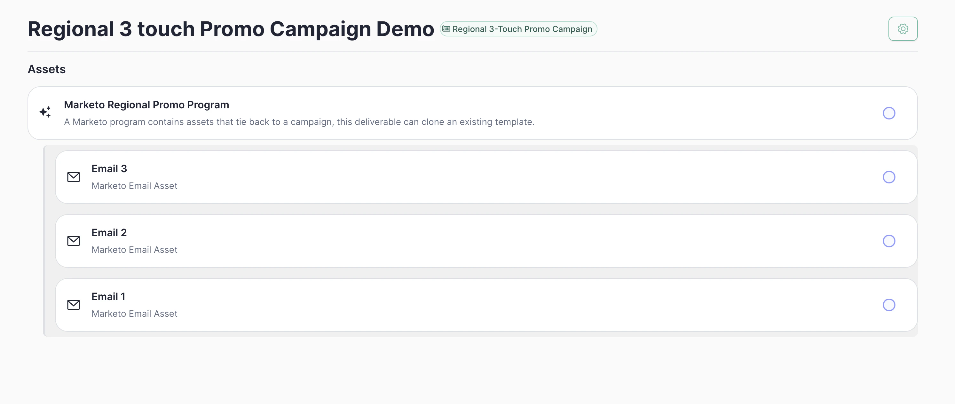Select the status circle for Email 1

pyautogui.click(x=889, y=305)
